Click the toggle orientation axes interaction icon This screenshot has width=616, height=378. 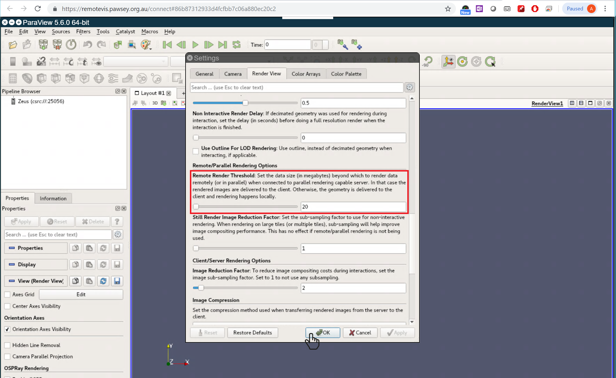(448, 62)
